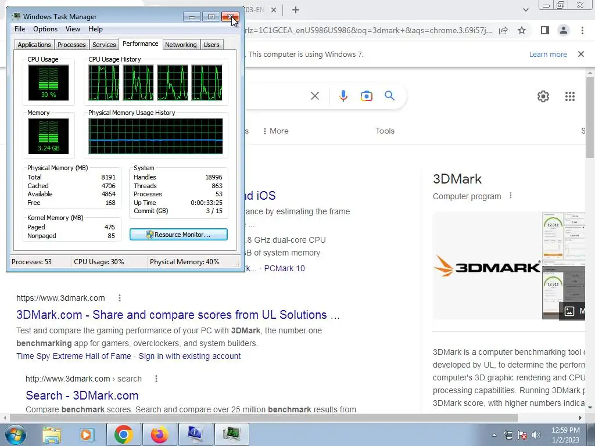Open Windows Explorer from taskbar
Screen dimensions: 595x446
point(51,434)
